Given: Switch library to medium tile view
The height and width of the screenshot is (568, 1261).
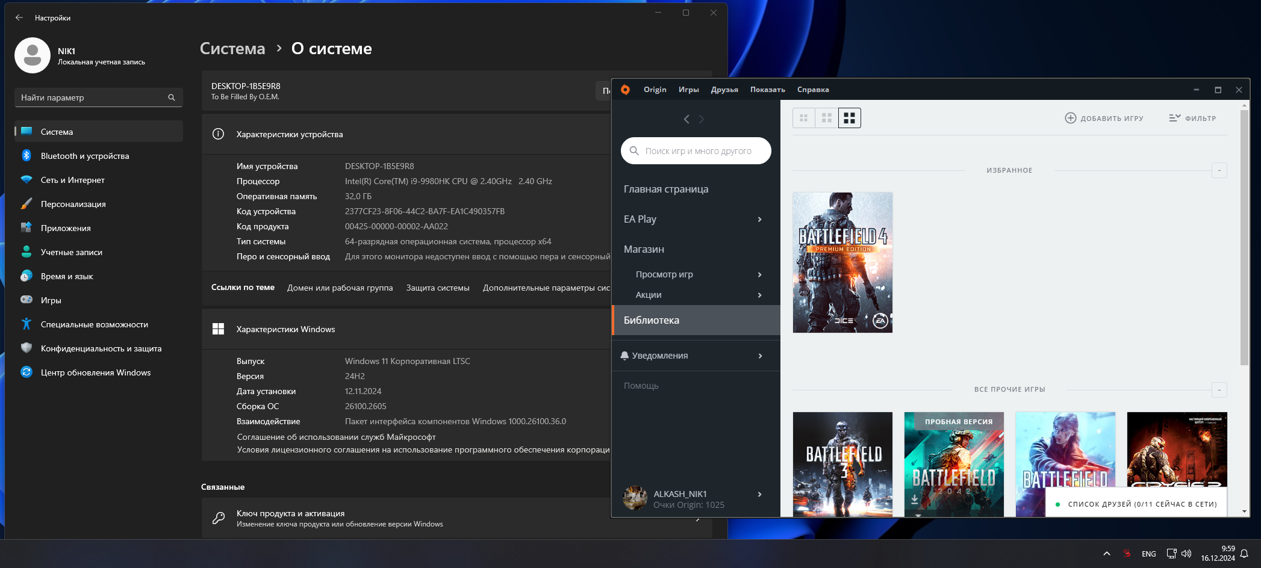Looking at the screenshot, I should pyautogui.click(x=827, y=118).
